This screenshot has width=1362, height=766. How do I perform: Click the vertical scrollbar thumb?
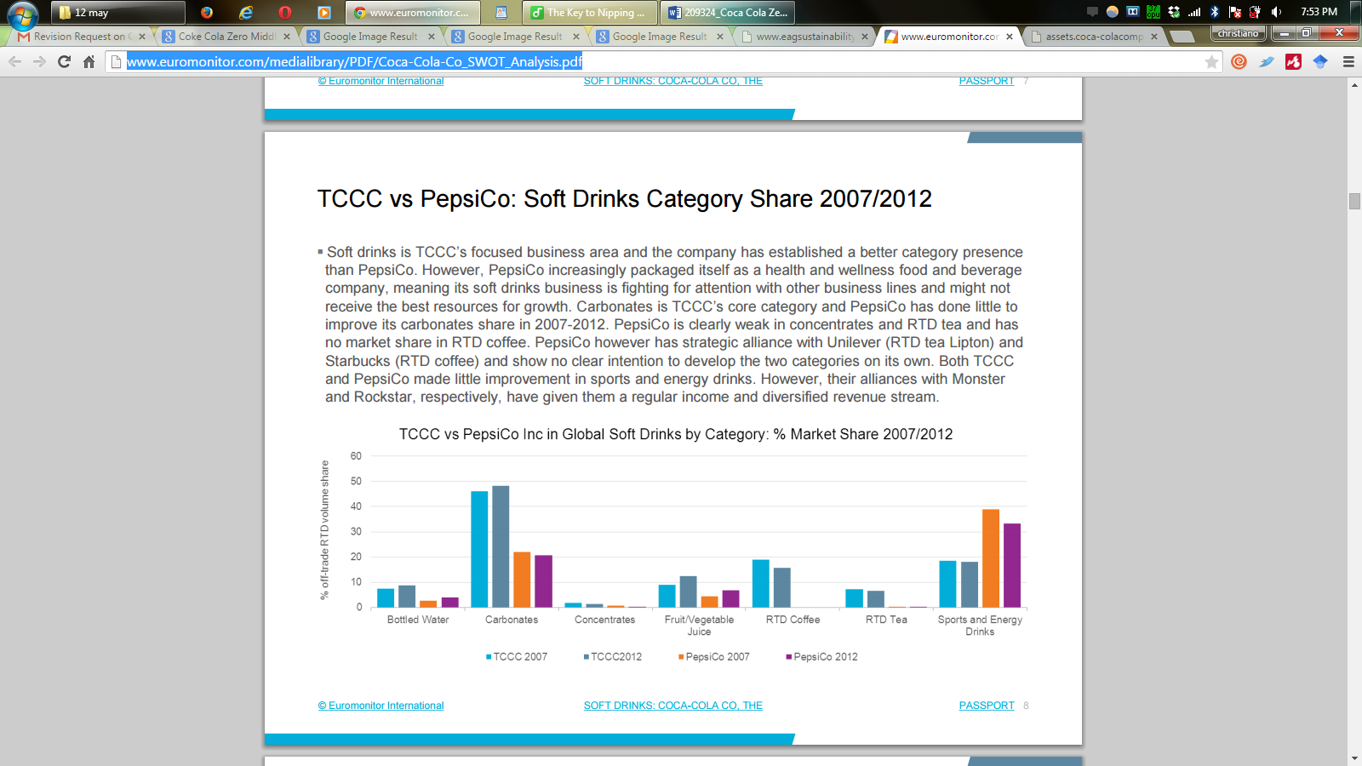pyautogui.click(x=1354, y=201)
